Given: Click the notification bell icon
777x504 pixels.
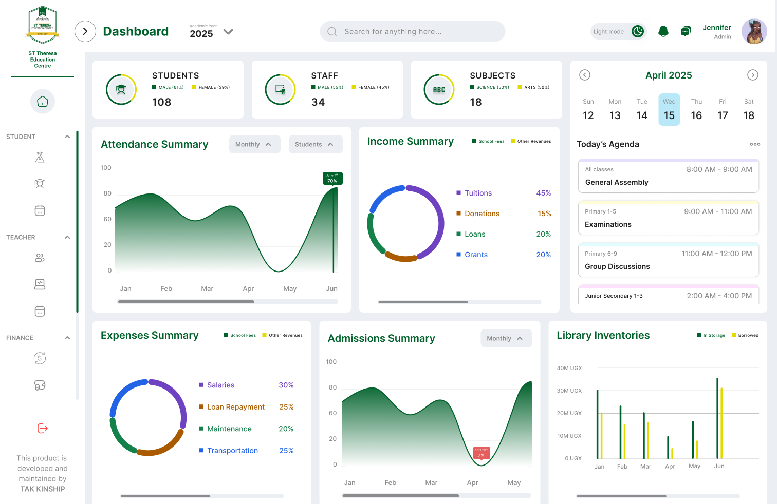Looking at the screenshot, I should (663, 31).
